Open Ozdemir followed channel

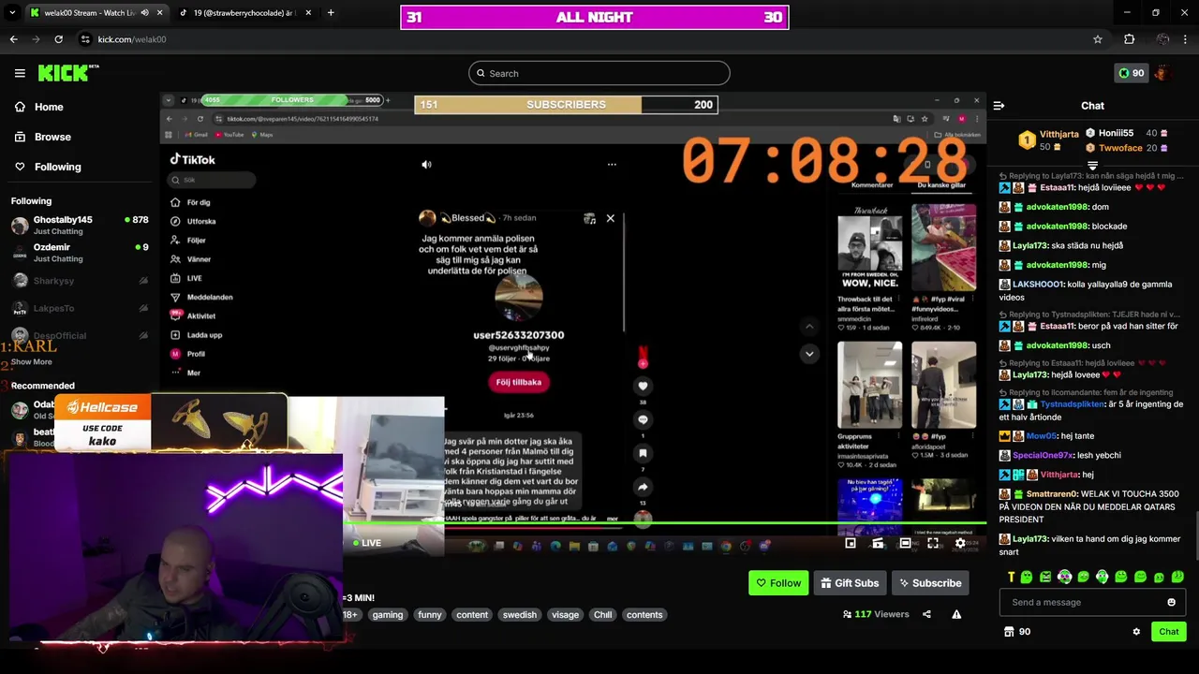click(80, 253)
